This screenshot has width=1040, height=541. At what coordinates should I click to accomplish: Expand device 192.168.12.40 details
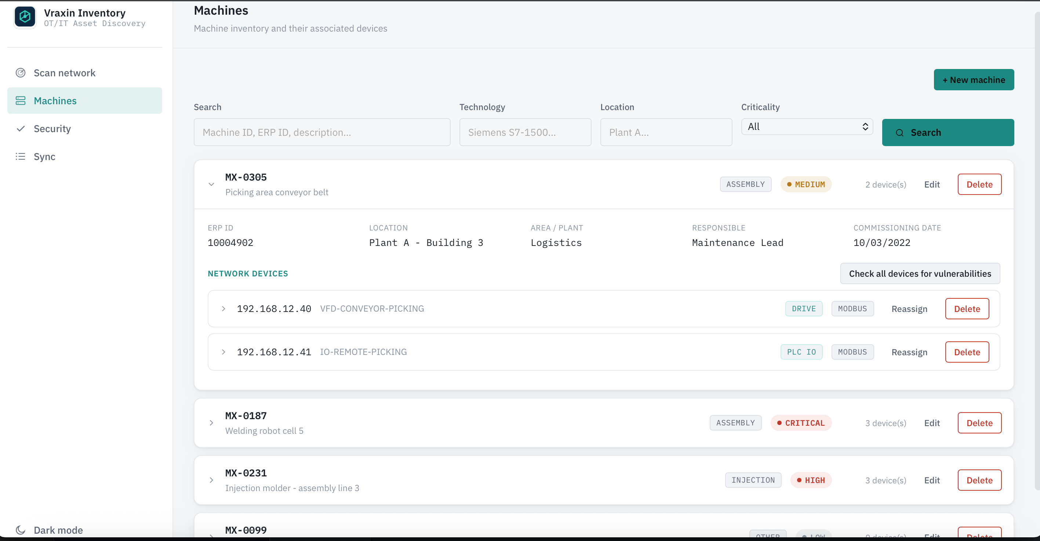[x=223, y=308]
